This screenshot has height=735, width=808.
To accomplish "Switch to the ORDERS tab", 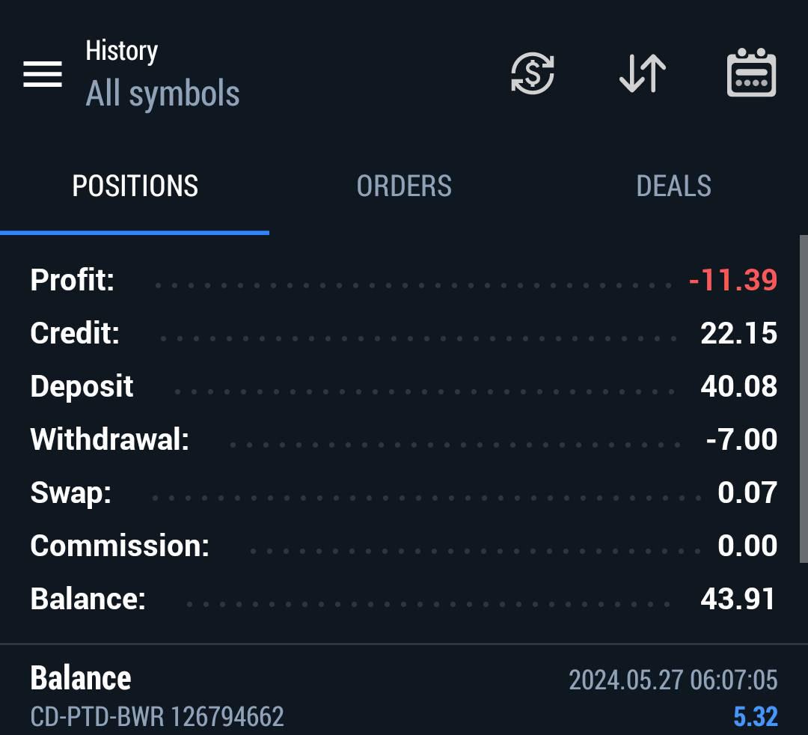I will (404, 186).
